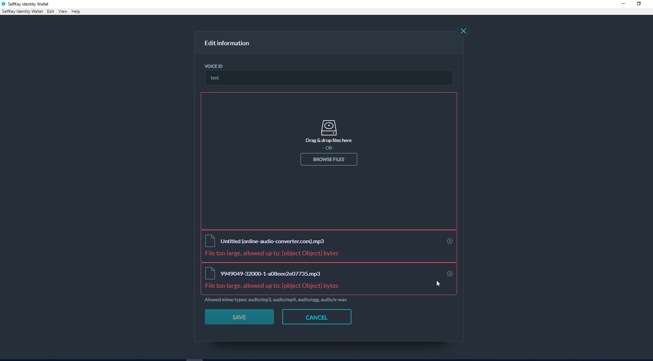Open the View menu

click(x=63, y=11)
